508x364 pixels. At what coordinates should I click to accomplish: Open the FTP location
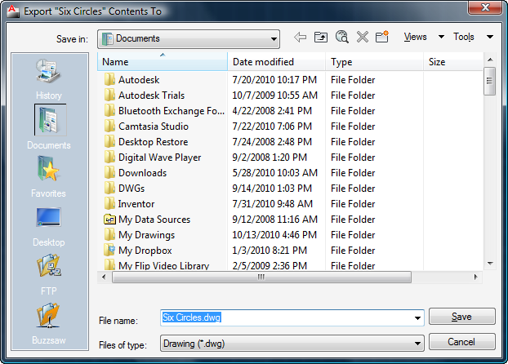[x=49, y=275]
